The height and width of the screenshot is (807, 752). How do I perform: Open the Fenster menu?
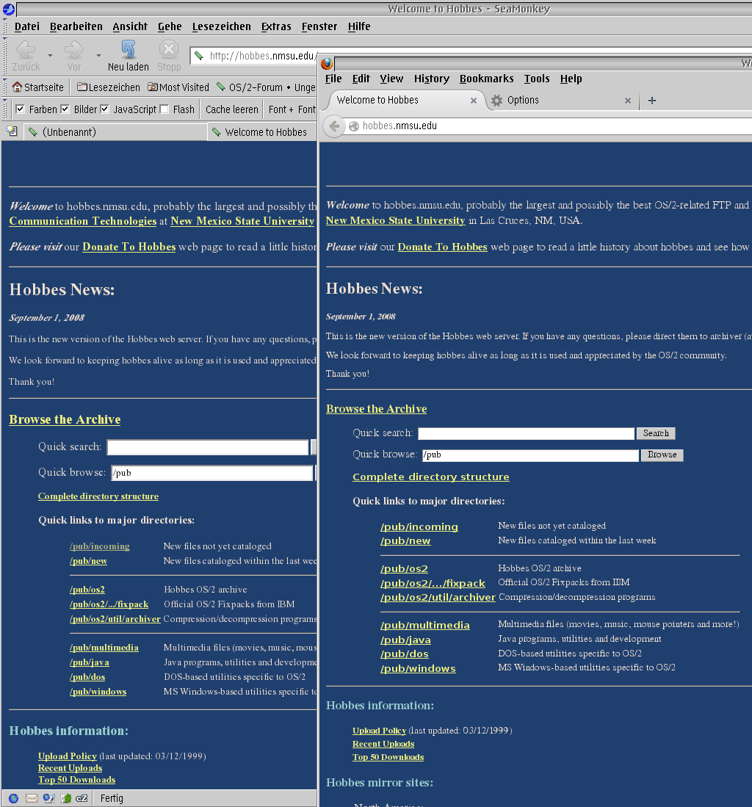click(x=319, y=26)
